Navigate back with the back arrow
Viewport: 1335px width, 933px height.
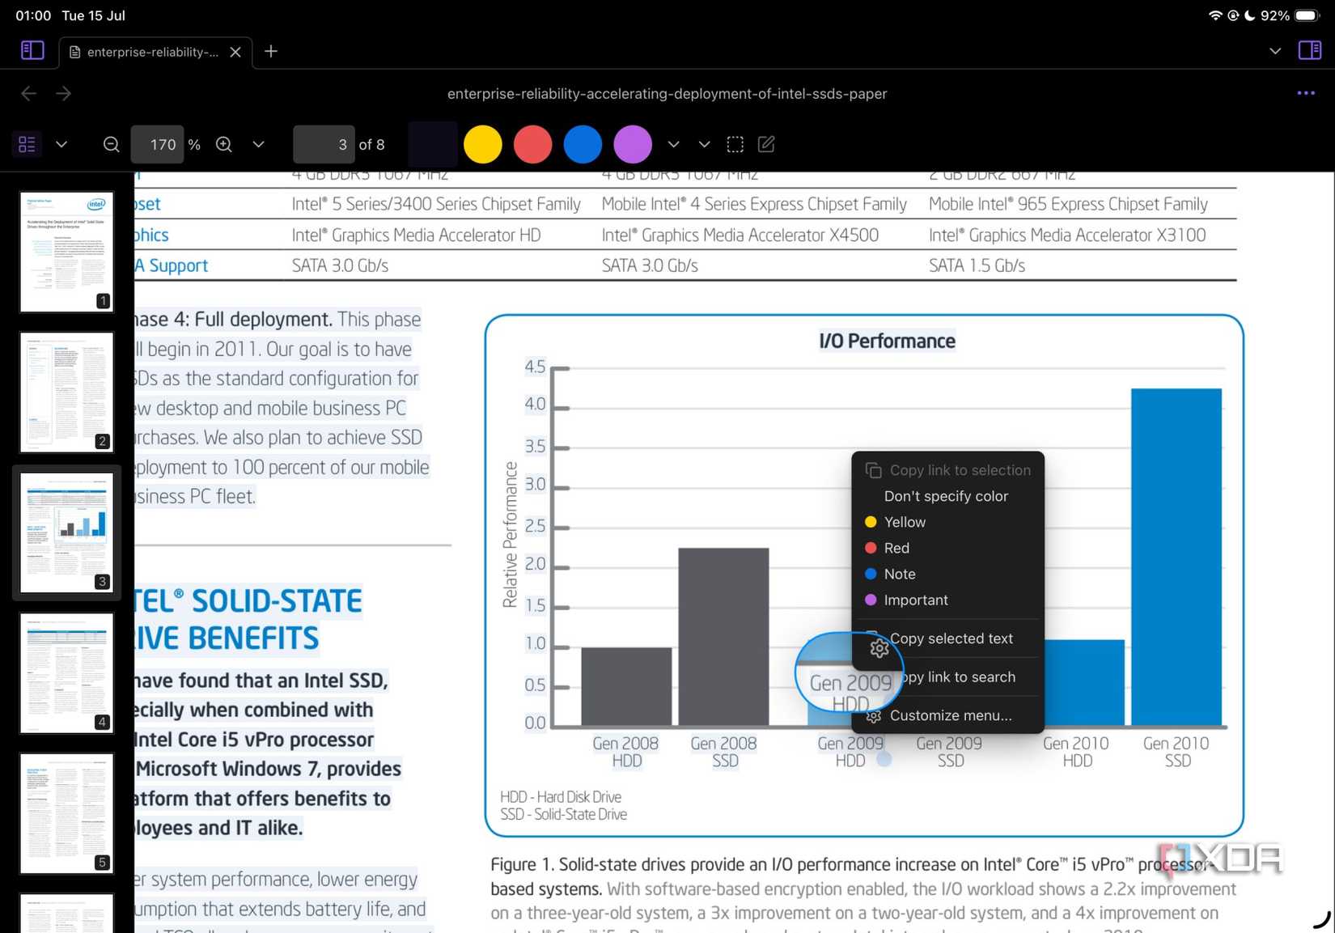tap(28, 93)
